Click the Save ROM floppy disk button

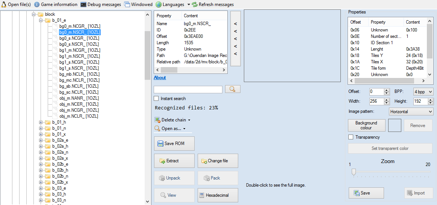pyautogui.click(x=174, y=144)
